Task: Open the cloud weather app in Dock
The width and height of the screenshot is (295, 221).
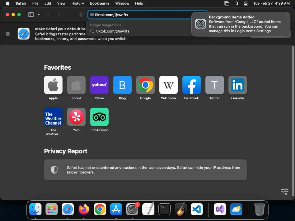Action: [236, 209]
